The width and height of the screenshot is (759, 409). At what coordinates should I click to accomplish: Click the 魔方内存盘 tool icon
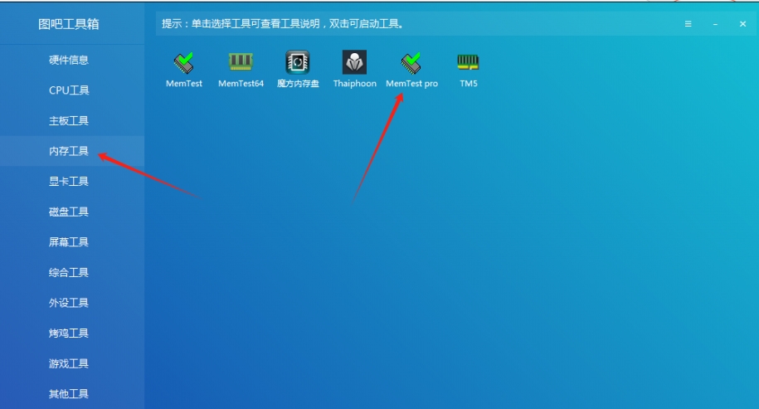pyautogui.click(x=298, y=63)
